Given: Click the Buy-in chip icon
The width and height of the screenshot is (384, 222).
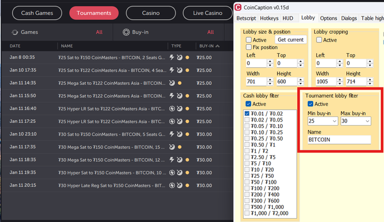Looking at the screenshot, I should pos(126,32).
